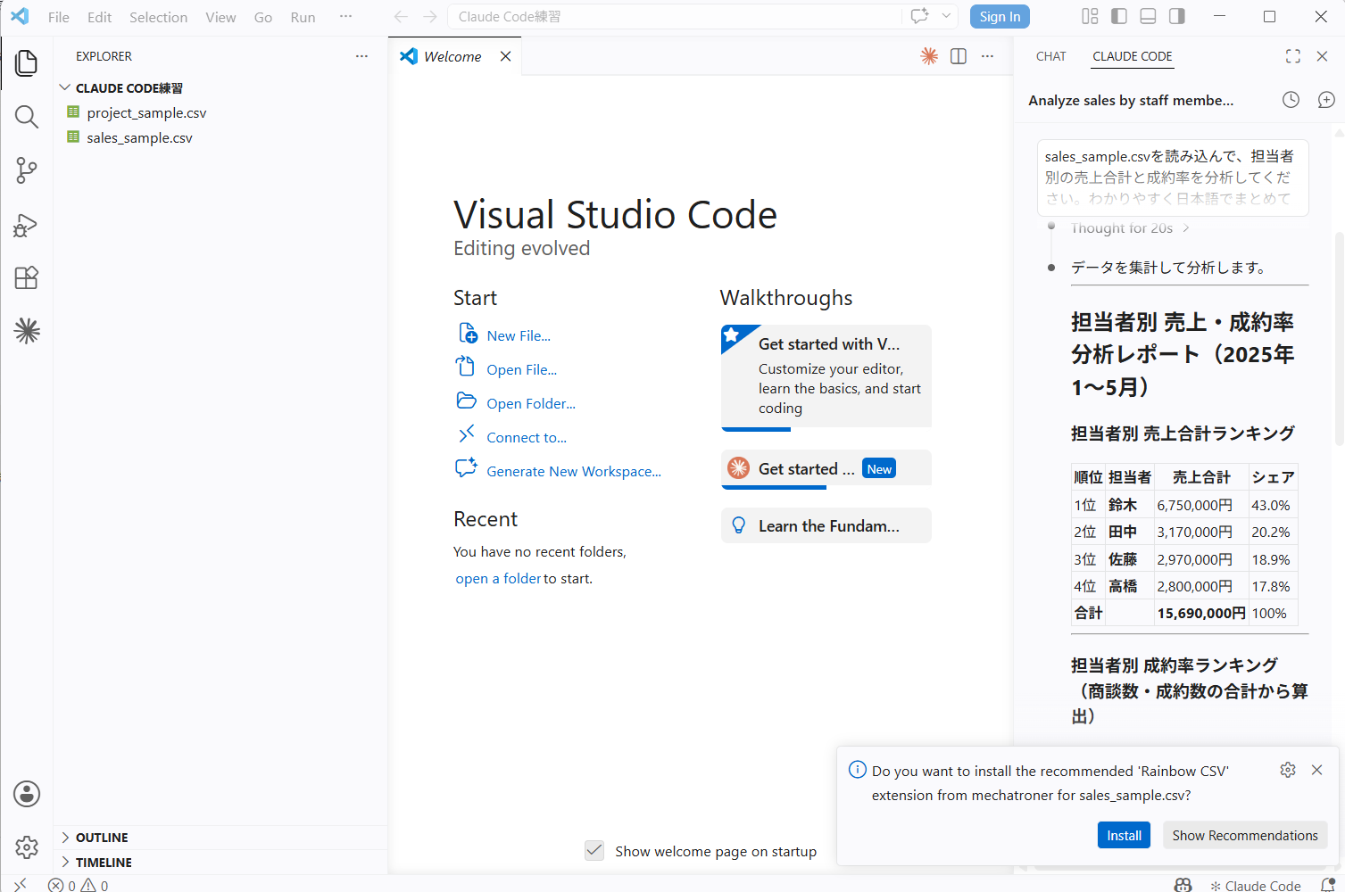Start a new Claude Code conversation
Image resolution: width=1345 pixels, height=892 pixels.
(x=1326, y=100)
